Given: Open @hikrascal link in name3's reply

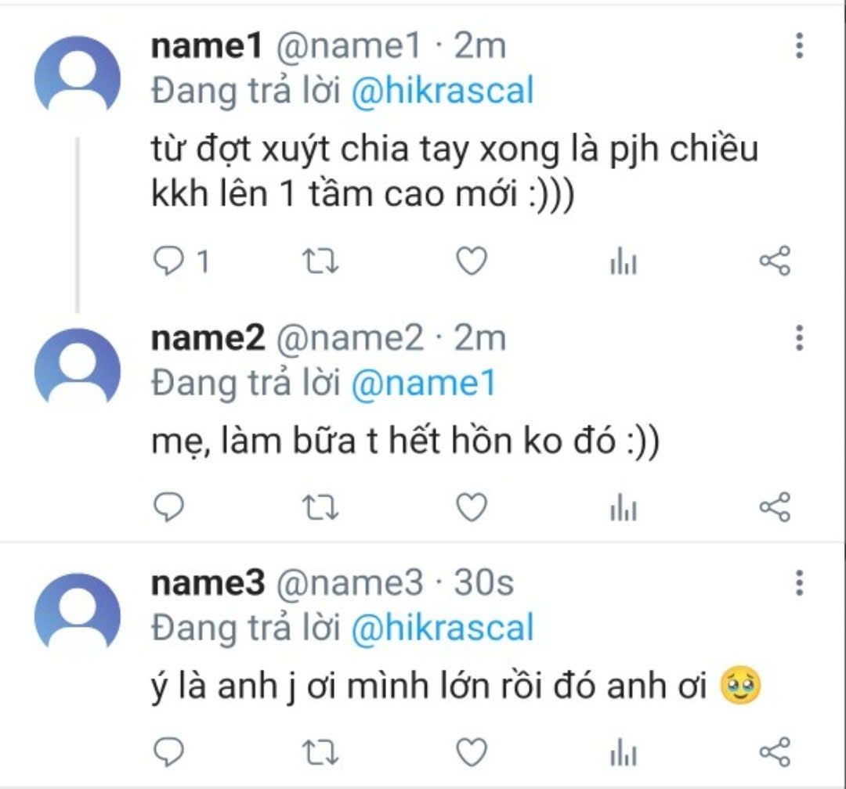Looking at the screenshot, I should click(443, 628).
